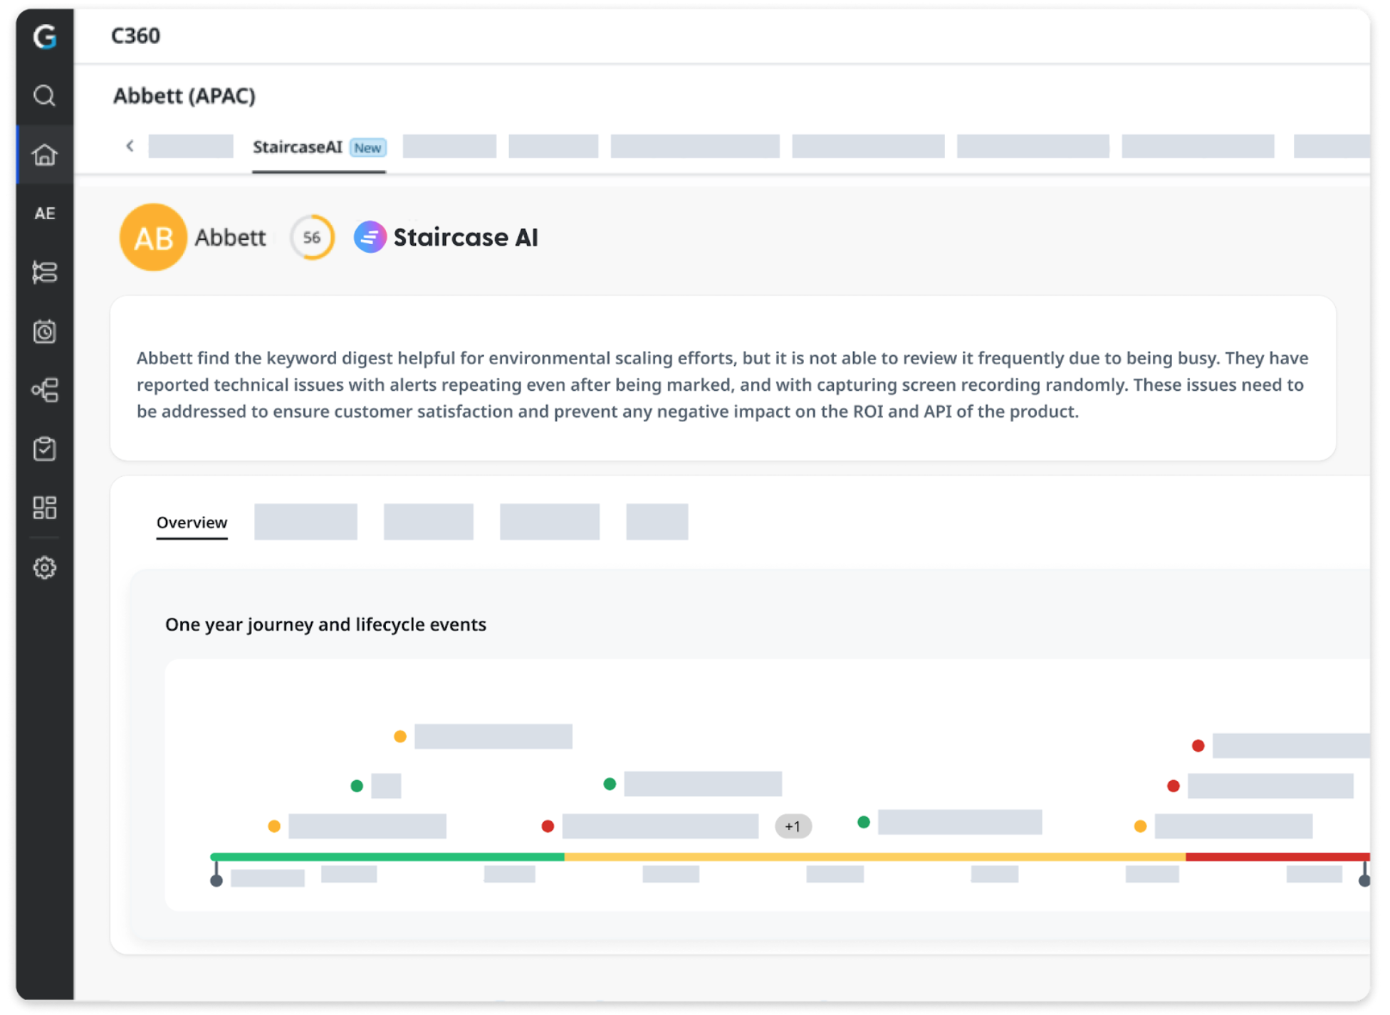The width and height of the screenshot is (1390, 1015).
Task: Open the clipboard checklist sidebar icon
Action: click(x=45, y=448)
